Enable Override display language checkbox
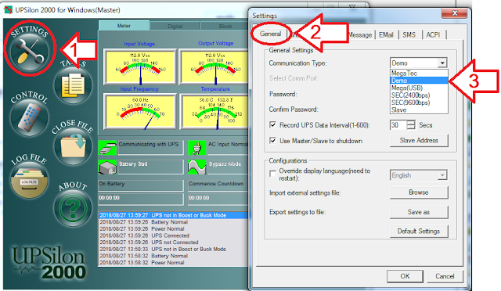 (273, 174)
